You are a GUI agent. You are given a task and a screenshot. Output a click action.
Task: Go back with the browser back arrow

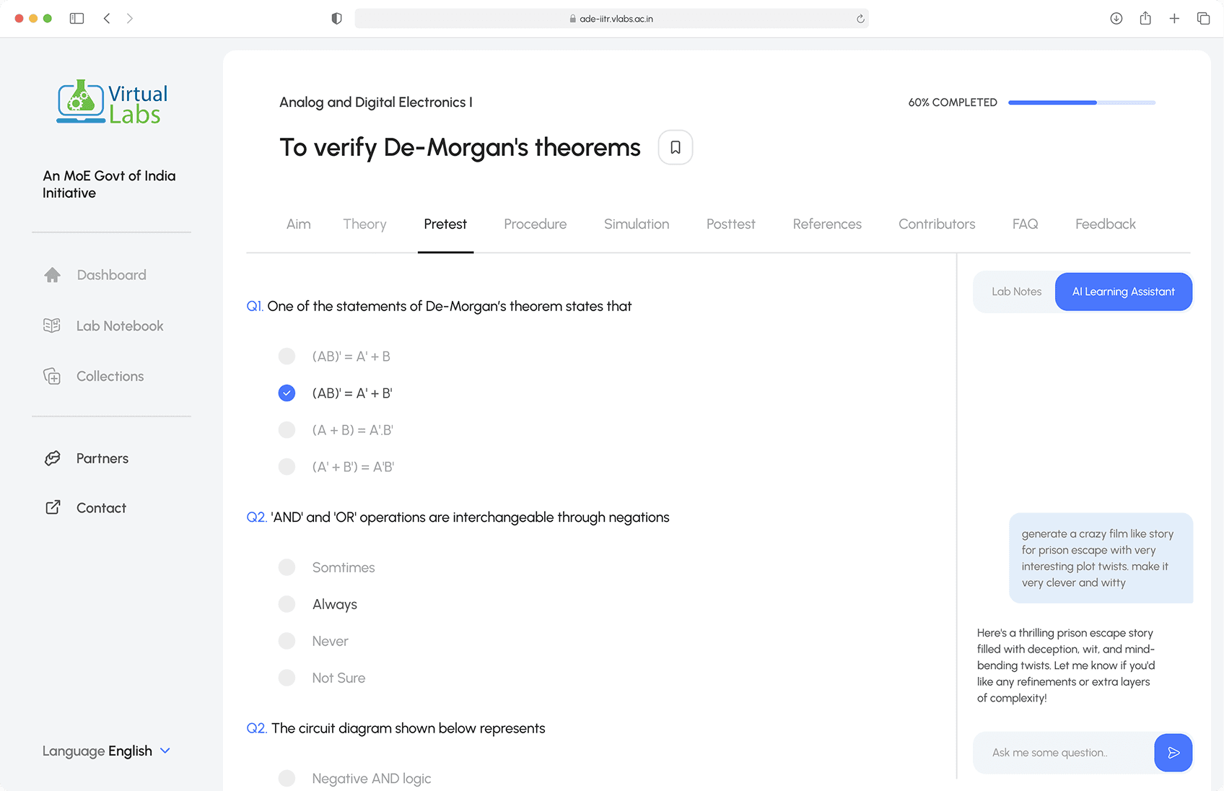point(107,19)
